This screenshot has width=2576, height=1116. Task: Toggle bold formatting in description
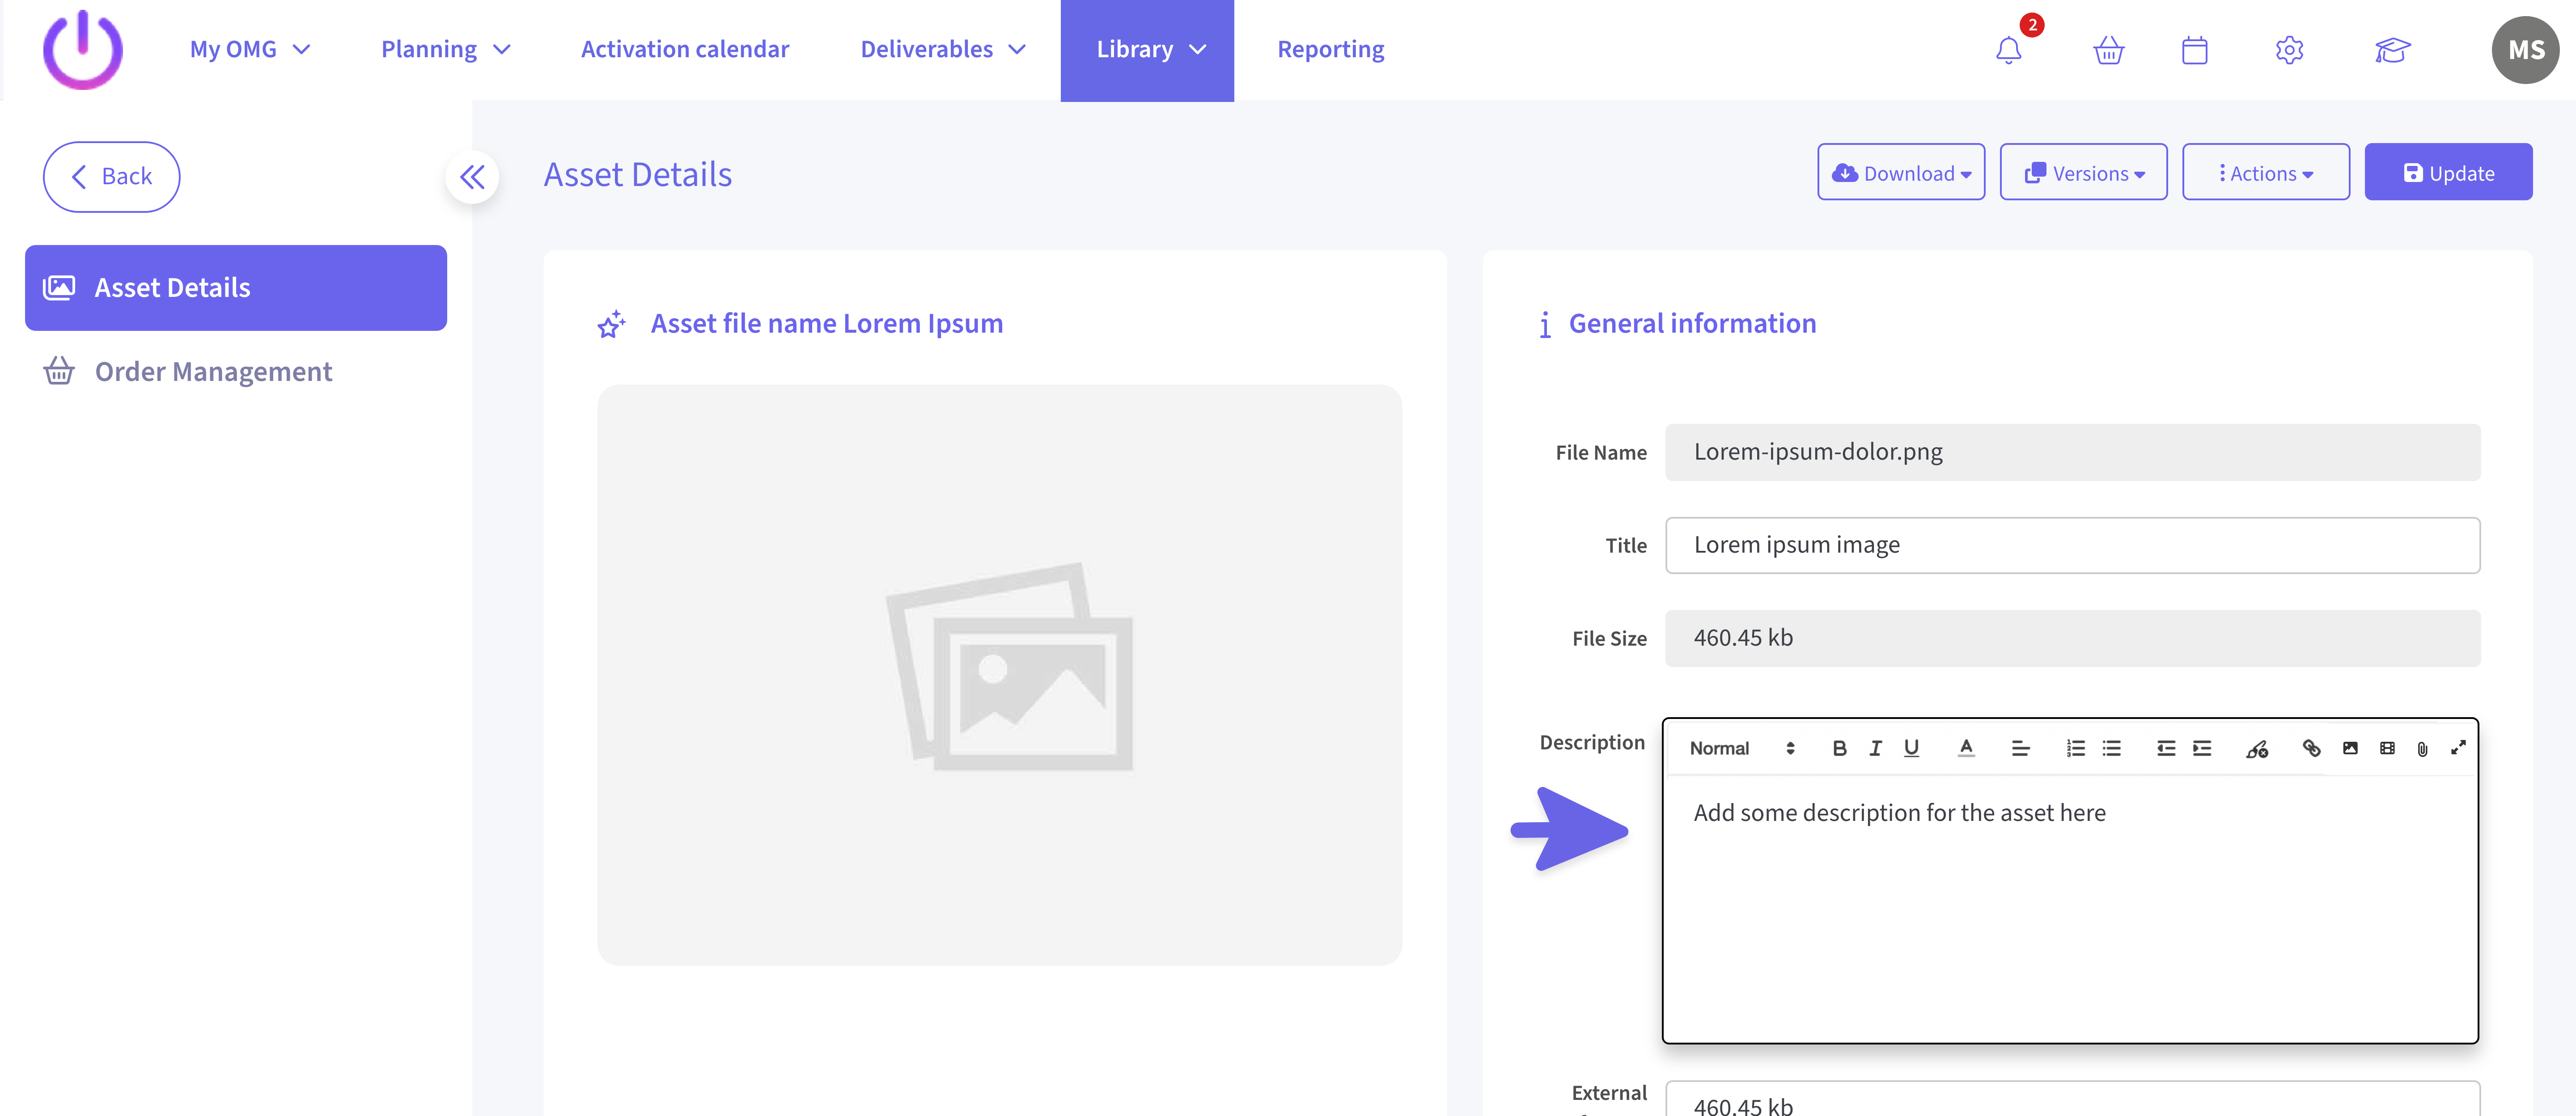(1839, 748)
